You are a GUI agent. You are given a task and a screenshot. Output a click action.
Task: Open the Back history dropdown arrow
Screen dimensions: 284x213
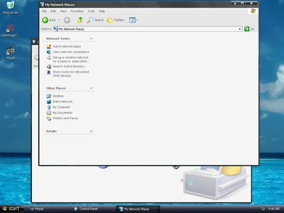pyautogui.click(x=59, y=20)
